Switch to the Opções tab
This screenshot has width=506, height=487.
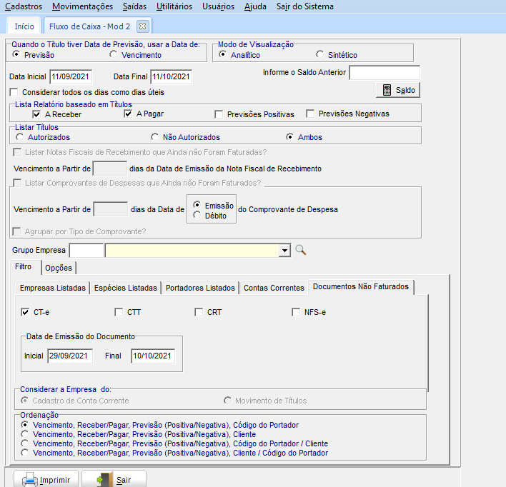[59, 268]
